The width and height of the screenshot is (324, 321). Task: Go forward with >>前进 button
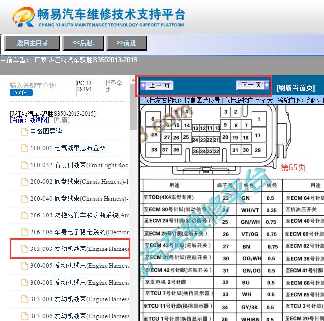[x=126, y=43]
